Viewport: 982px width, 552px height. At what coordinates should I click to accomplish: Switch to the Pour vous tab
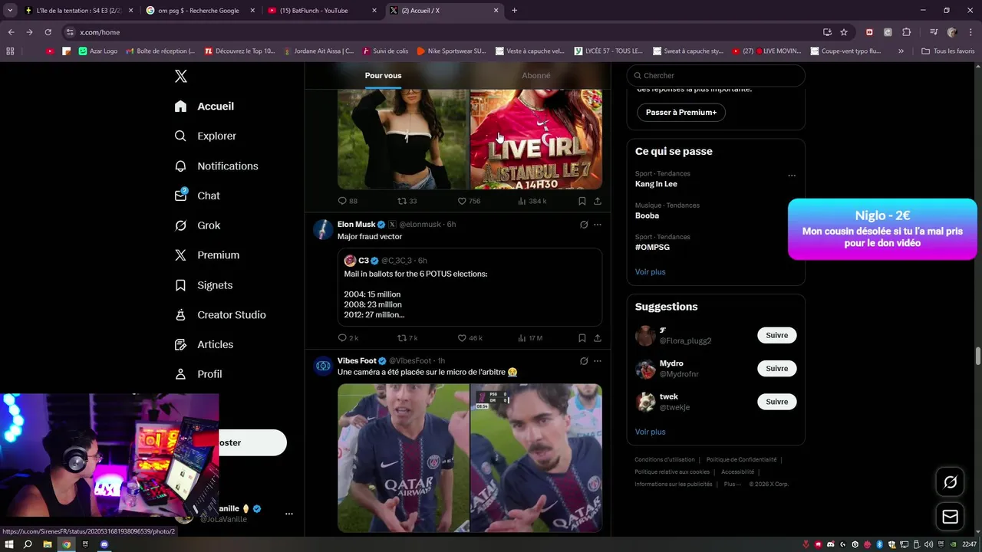383,75
